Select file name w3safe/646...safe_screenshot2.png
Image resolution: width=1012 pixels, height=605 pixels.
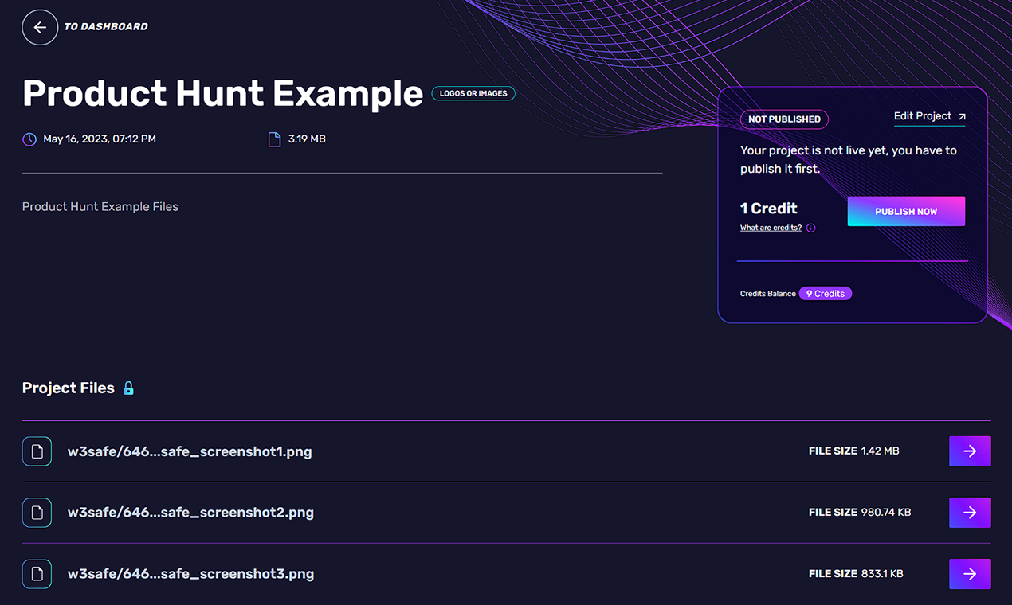190,513
